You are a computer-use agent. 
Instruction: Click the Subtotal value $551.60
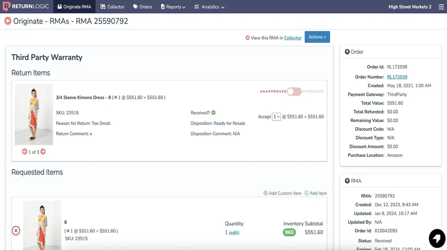click(314, 233)
